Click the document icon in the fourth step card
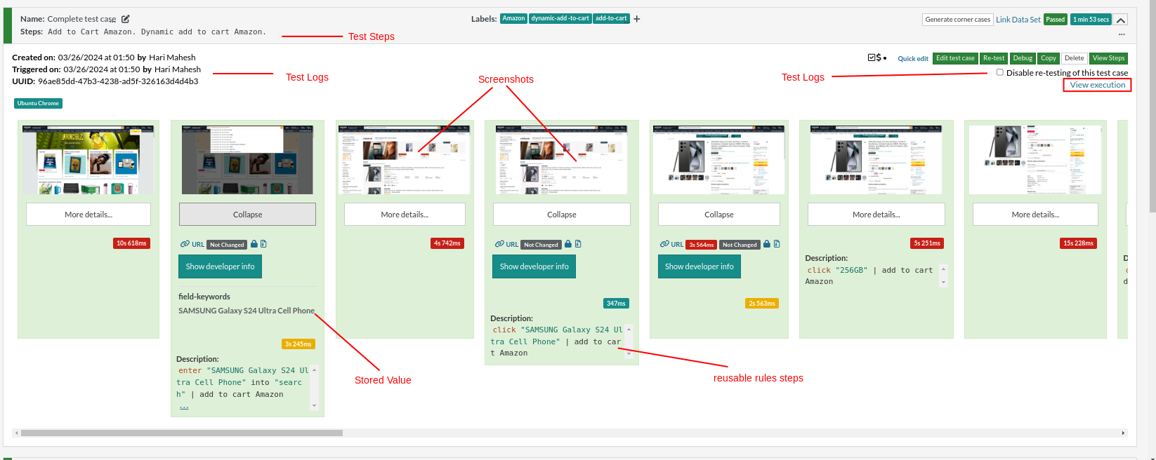Viewport: 1156px width, 460px height. pos(578,244)
